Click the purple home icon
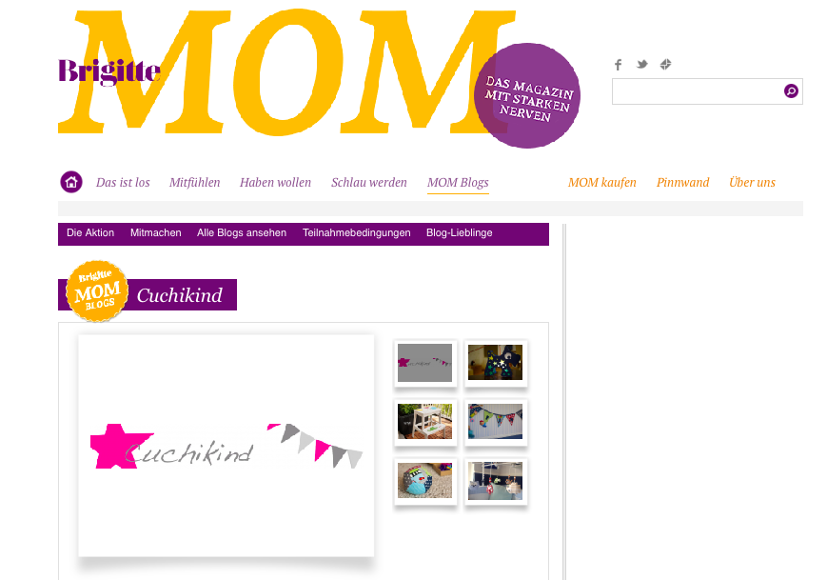 tap(71, 182)
